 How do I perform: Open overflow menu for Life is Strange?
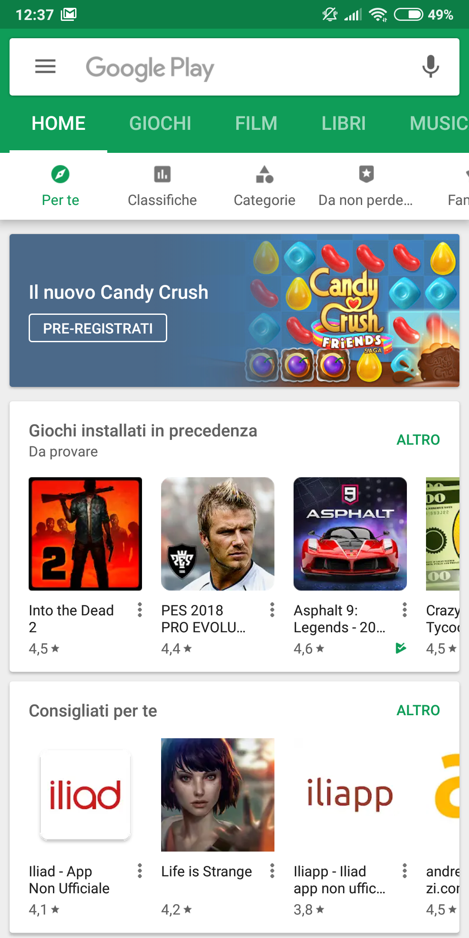pyautogui.click(x=272, y=871)
